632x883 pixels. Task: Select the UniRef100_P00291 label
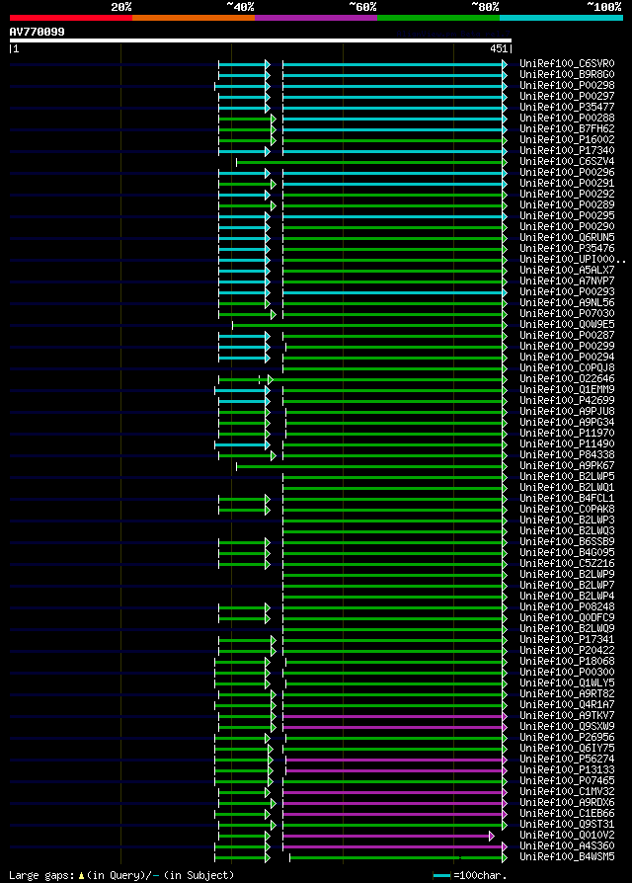pos(567,183)
